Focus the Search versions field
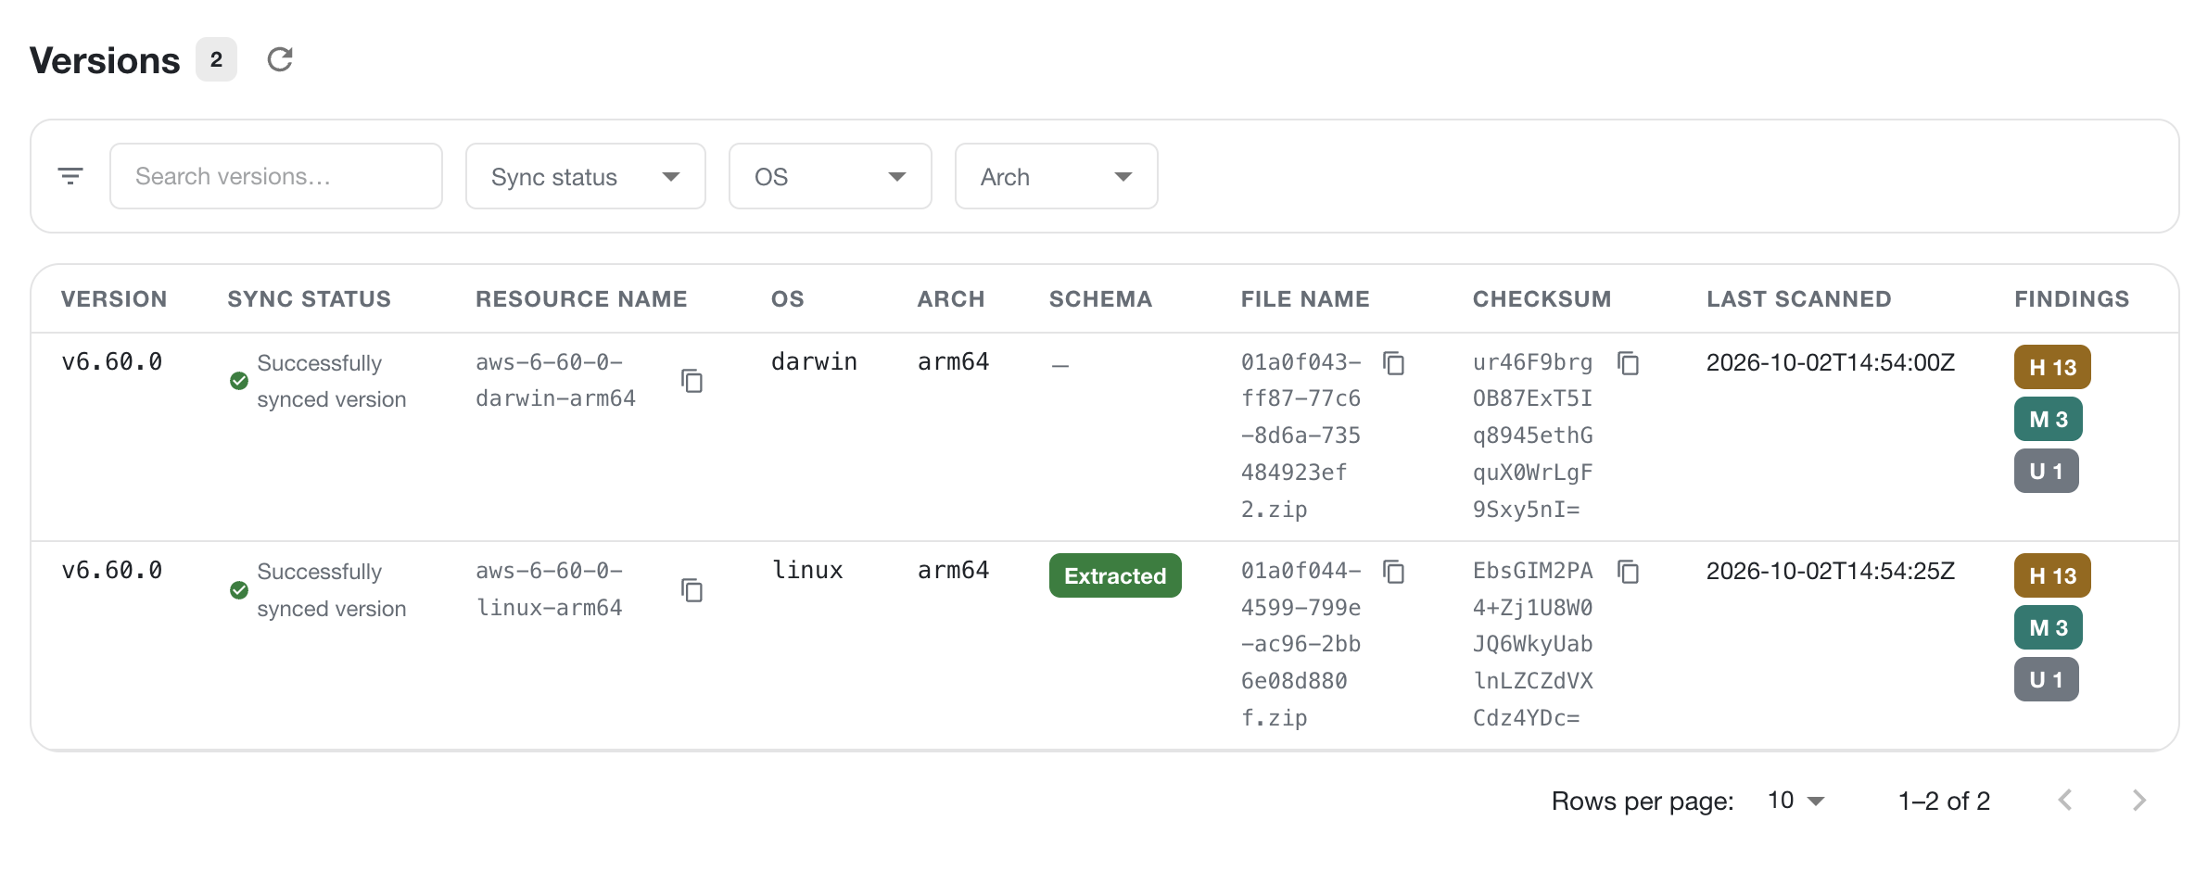 [x=276, y=176]
